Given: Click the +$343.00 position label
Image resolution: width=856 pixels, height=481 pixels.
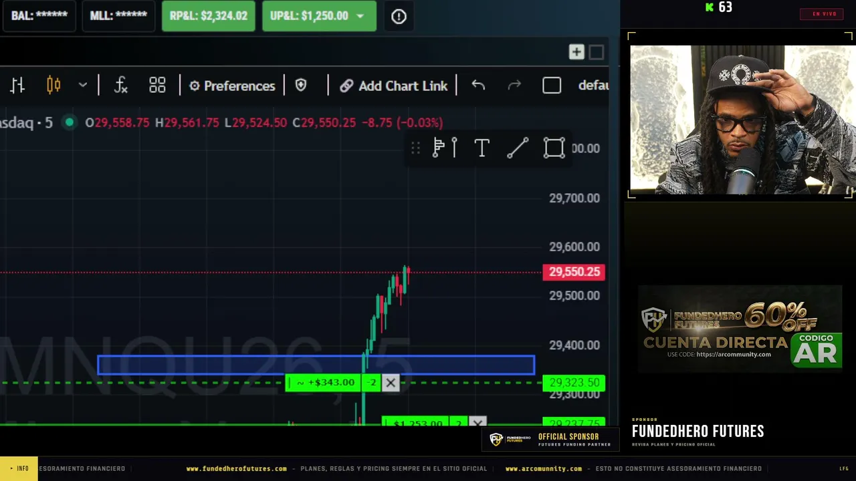Looking at the screenshot, I should point(325,383).
